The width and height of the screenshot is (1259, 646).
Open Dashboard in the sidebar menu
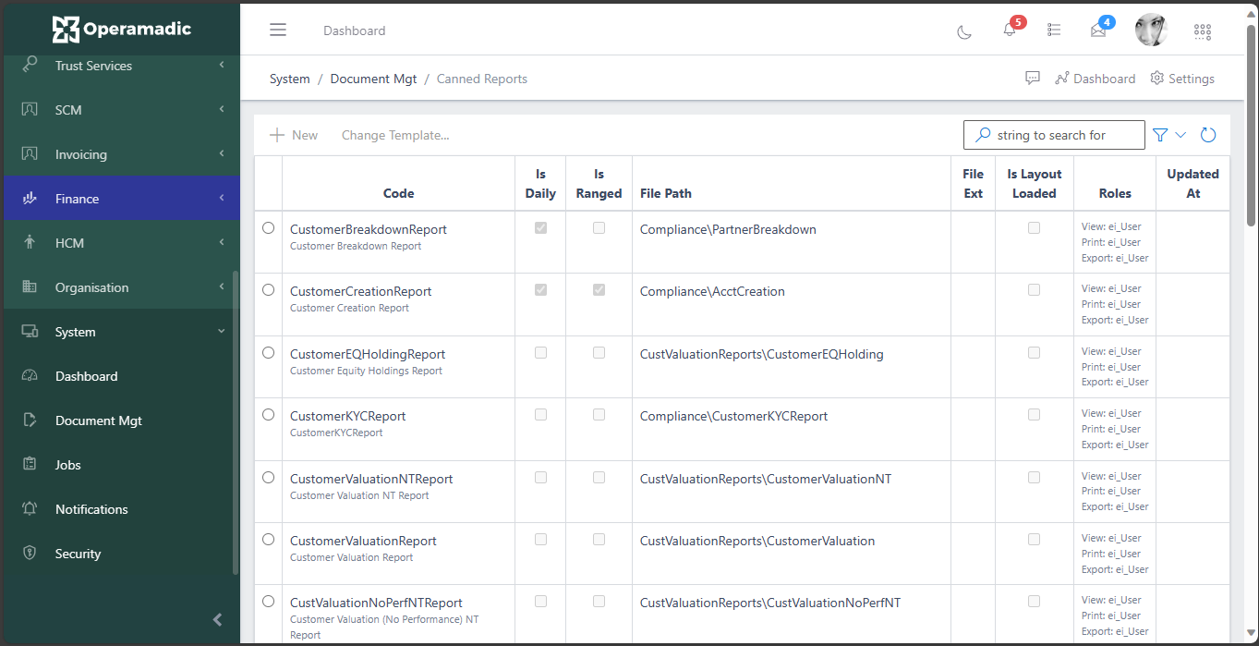120,376
